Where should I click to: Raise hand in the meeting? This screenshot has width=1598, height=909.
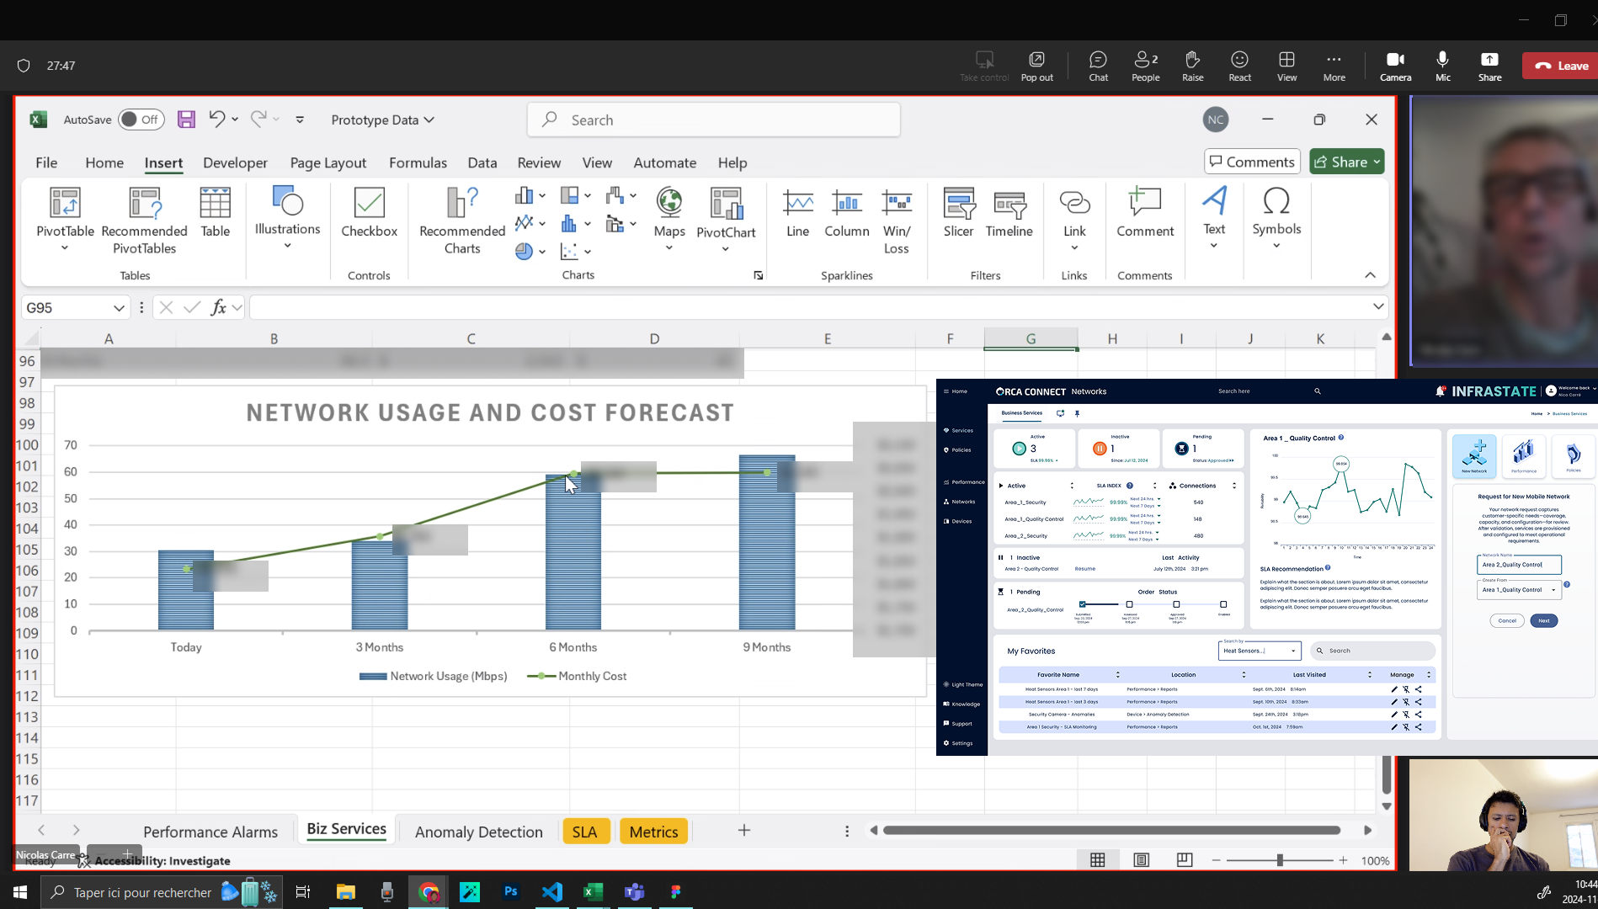pyautogui.click(x=1192, y=66)
